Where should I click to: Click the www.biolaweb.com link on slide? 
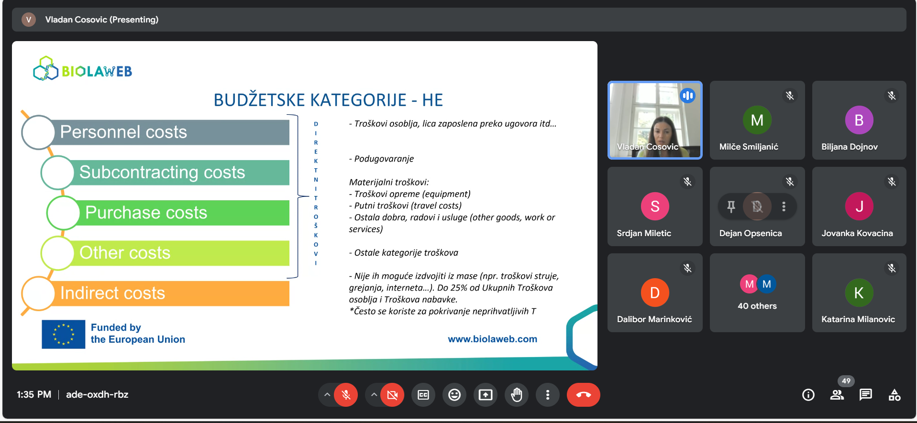[492, 339]
